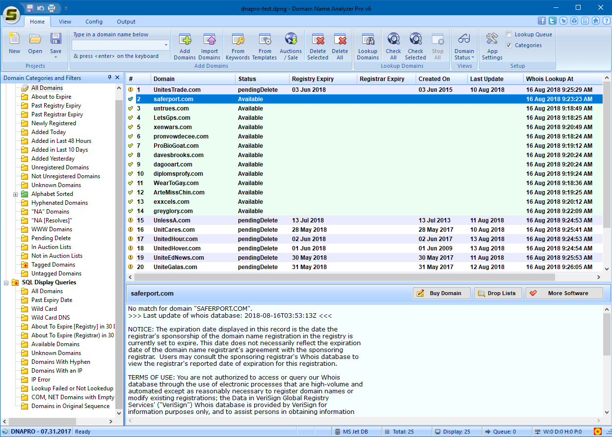Sort by the Created On column header
This screenshot has width=612, height=437.
pyautogui.click(x=442, y=79)
